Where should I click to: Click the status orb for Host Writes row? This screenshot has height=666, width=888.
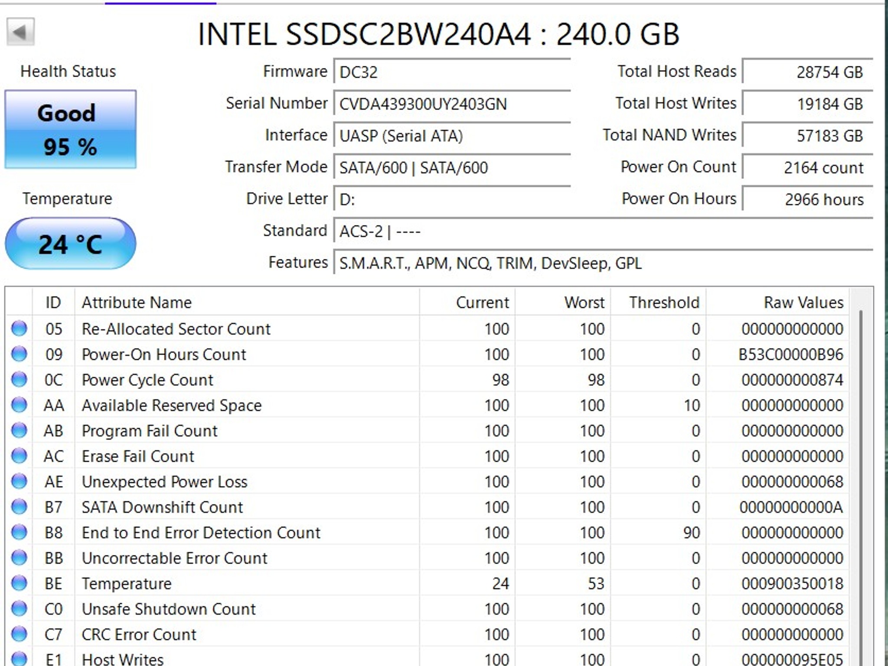pyautogui.click(x=19, y=659)
